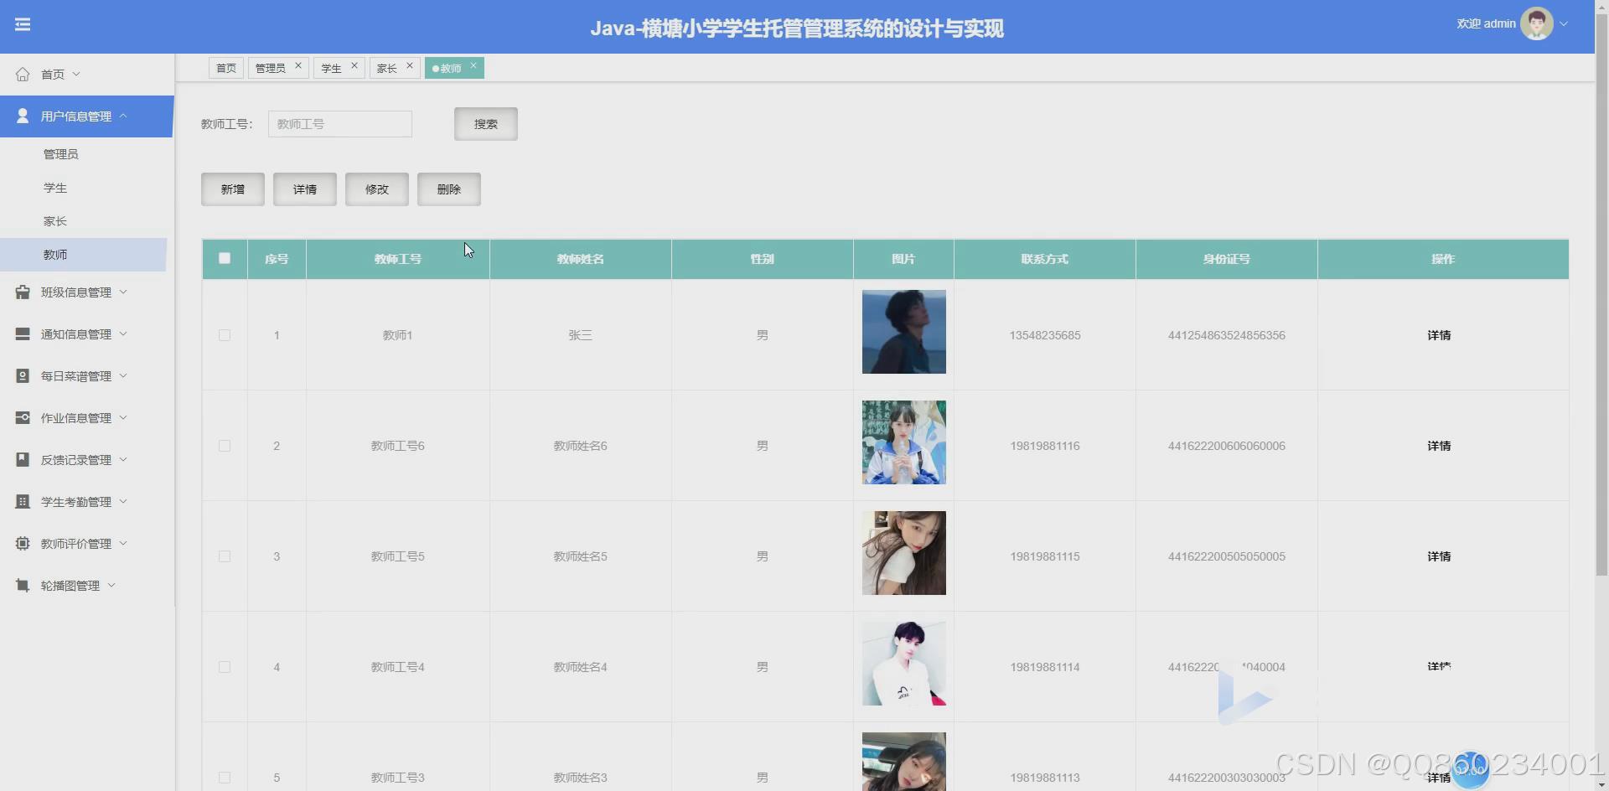Open 家长 in the sidebar submenu
The height and width of the screenshot is (791, 1609).
tap(55, 221)
